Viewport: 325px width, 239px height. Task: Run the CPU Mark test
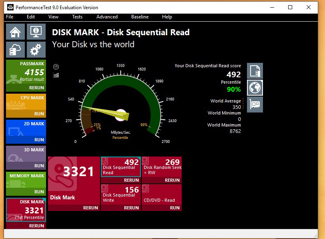39,114
